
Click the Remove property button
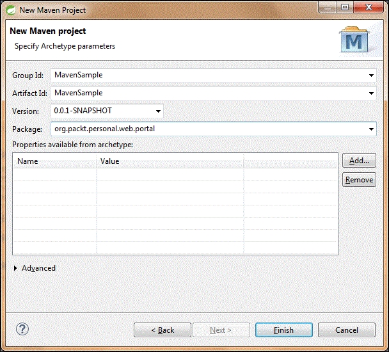pyautogui.click(x=359, y=180)
